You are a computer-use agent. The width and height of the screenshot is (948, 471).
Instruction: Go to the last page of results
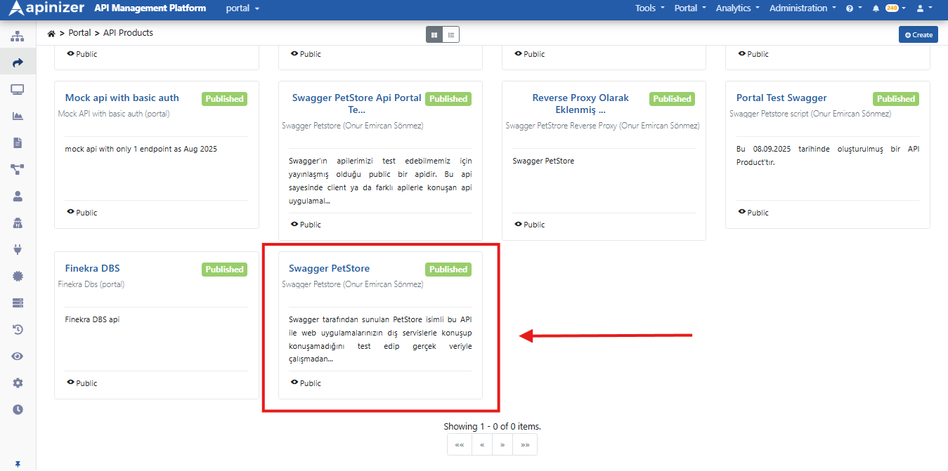pos(525,444)
